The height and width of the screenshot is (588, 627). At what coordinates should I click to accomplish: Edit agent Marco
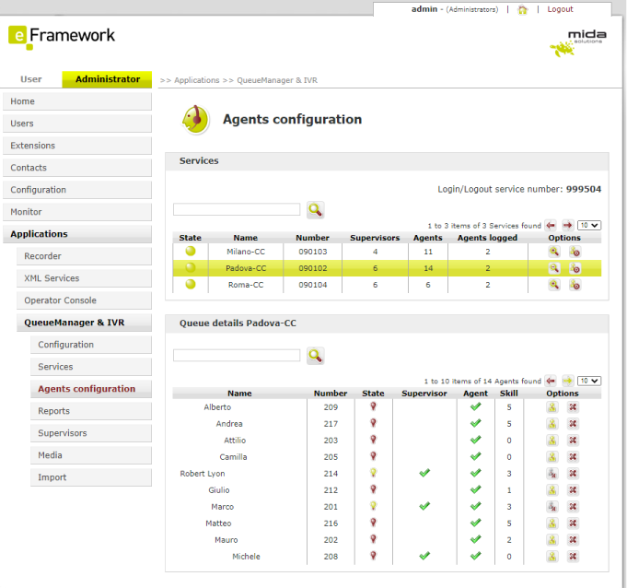click(552, 507)
